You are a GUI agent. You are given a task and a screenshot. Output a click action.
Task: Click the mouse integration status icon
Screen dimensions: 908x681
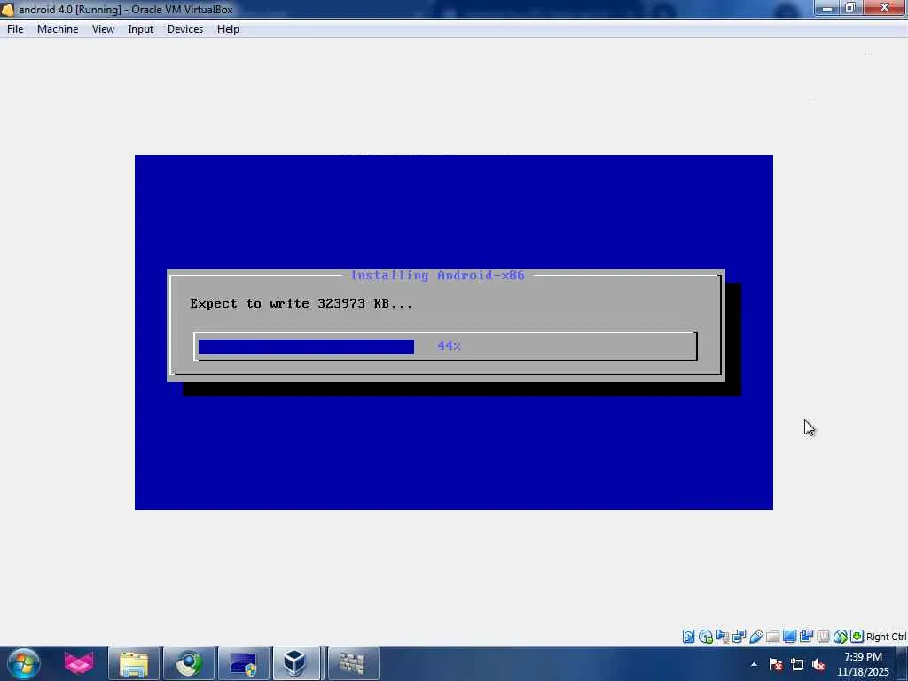(x=841, y=637)
